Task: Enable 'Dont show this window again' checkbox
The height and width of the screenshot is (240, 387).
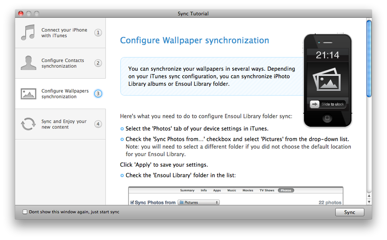Action: coord(25,212)
